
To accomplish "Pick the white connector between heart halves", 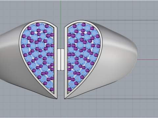I will pyautogui.click(x=61, y=60).
